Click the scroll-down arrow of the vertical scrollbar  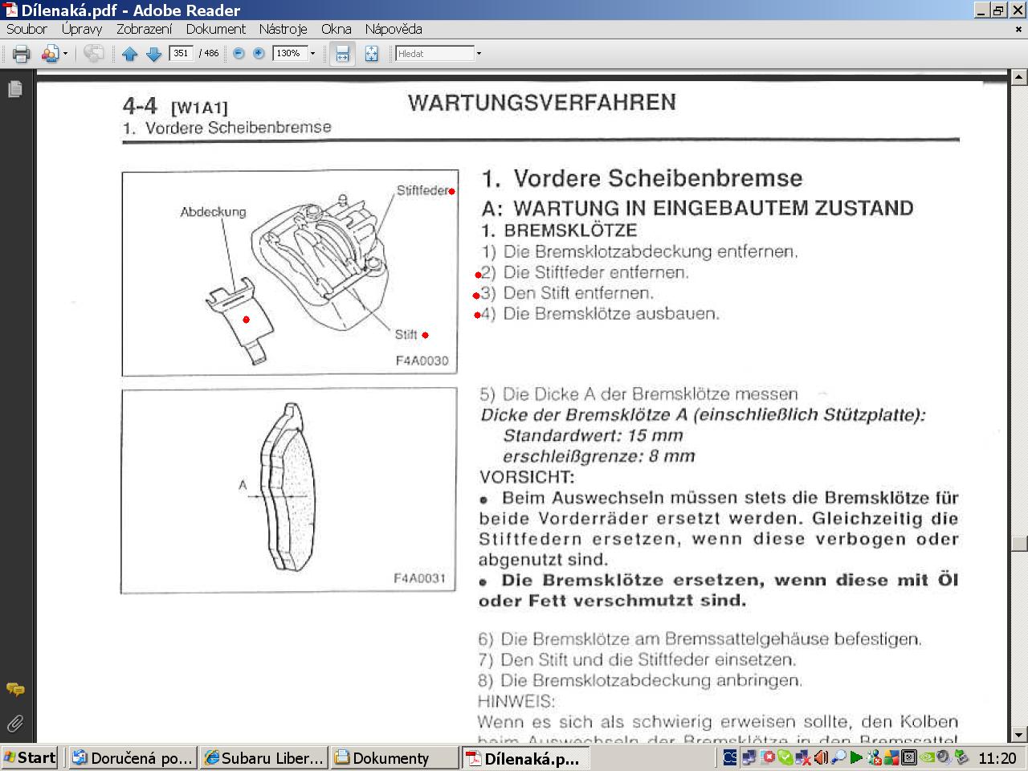1019,734
